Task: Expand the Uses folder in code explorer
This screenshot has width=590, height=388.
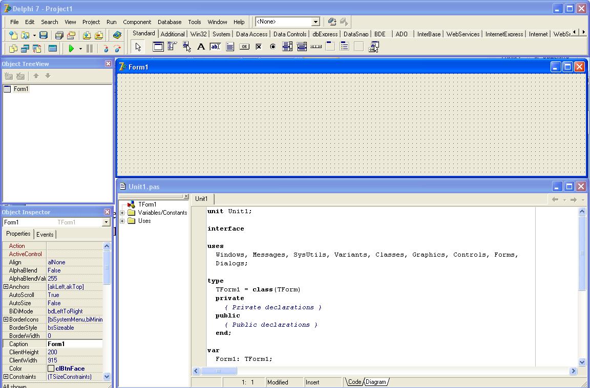Action: tap(122, 221)
